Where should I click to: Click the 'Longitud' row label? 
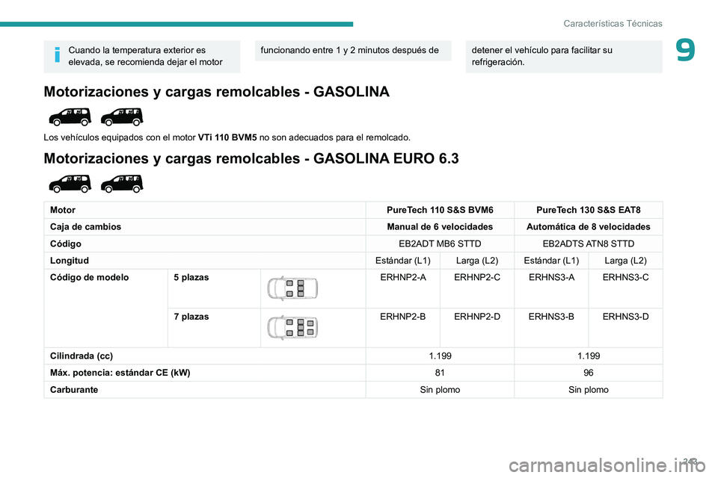coord(69,261)
